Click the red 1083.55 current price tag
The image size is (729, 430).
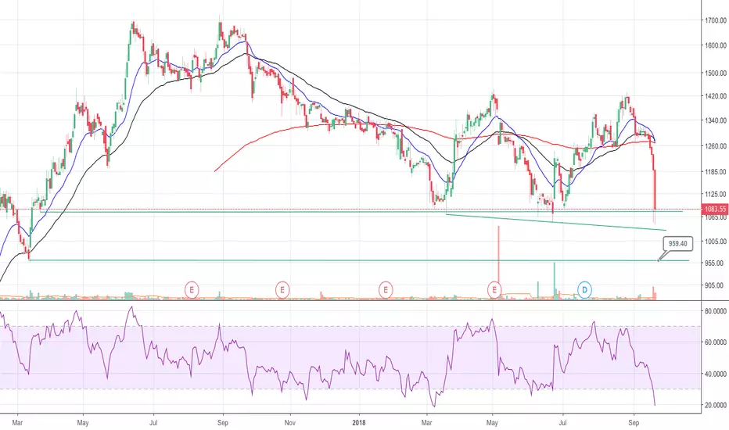[x=716, y=210]
